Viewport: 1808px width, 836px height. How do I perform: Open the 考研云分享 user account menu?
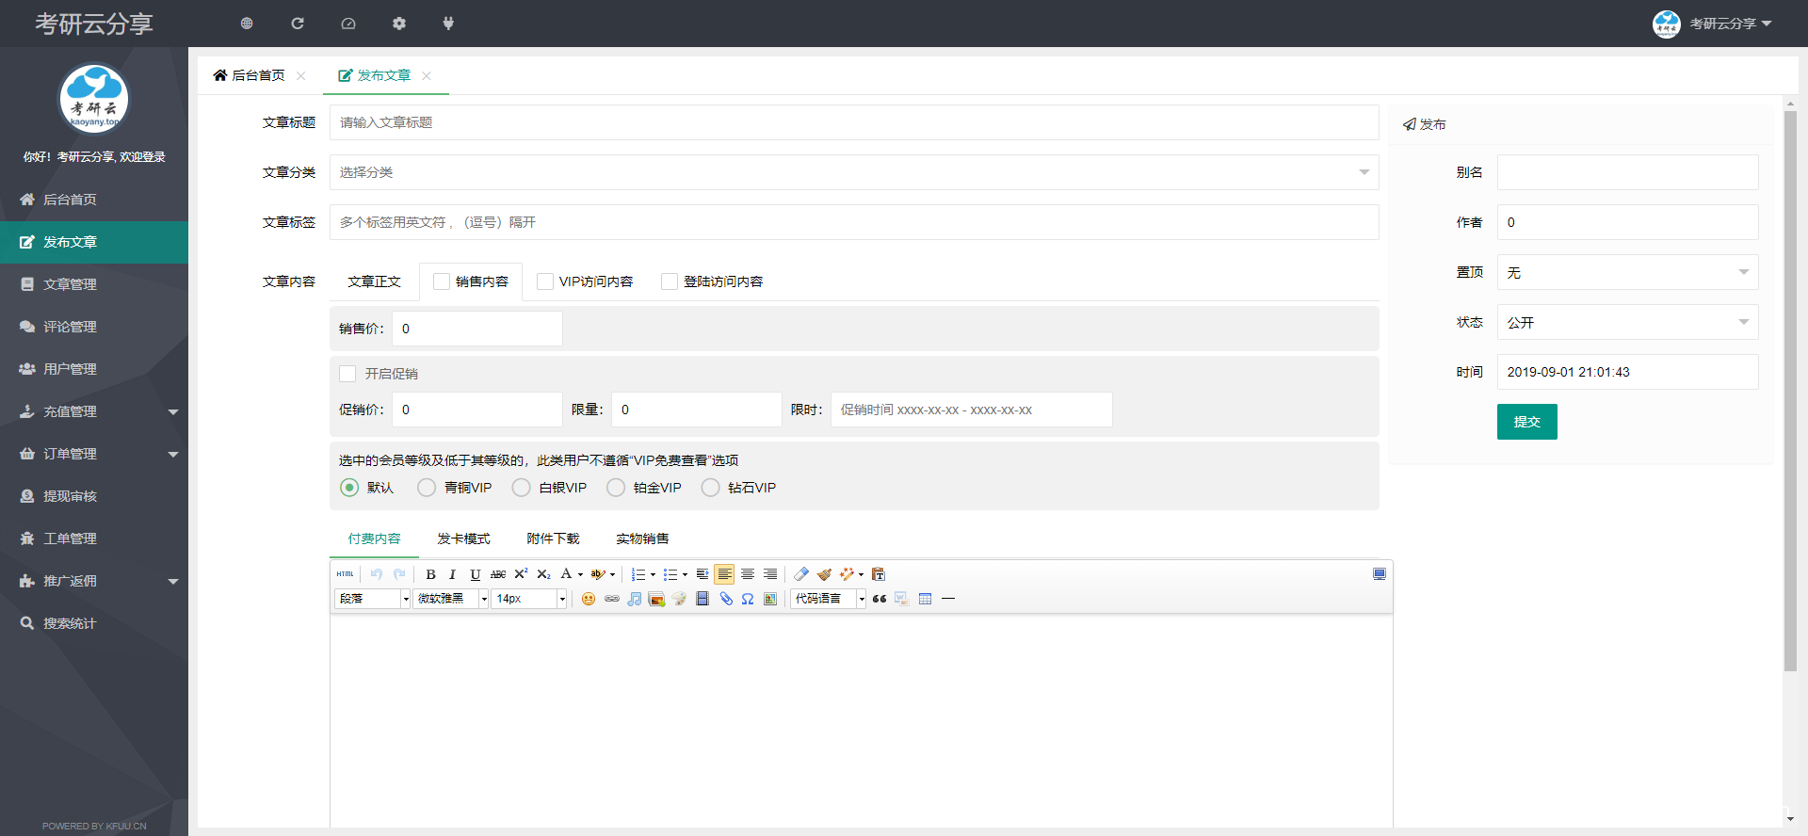click(x=1713, y=24)
